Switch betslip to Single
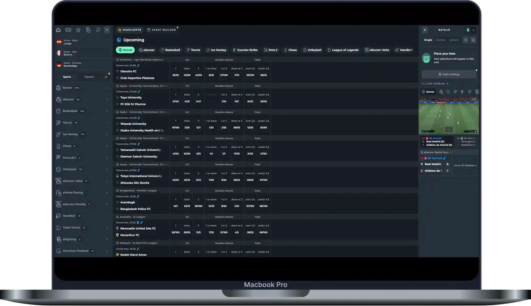Viewport: 531px width, 306px height. (x=428, y=40)
